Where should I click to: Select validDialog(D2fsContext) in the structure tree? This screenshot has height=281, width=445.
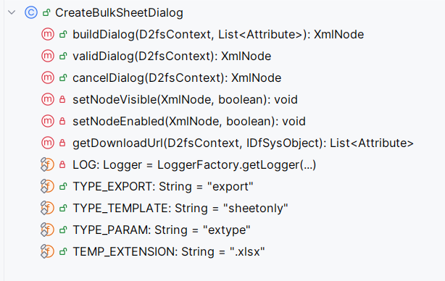172,56
